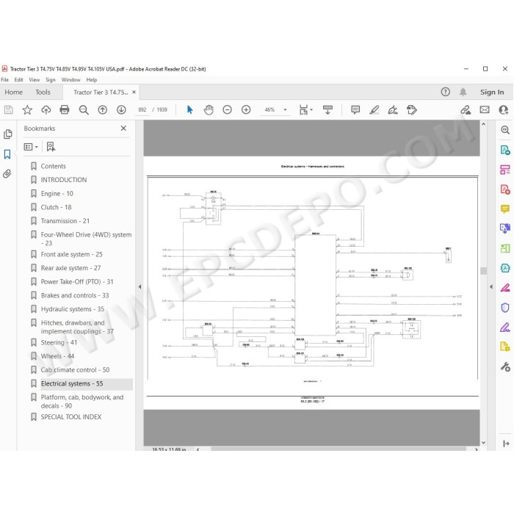
Task: Open the right-pane search tool icon
Action: point(505,130)
